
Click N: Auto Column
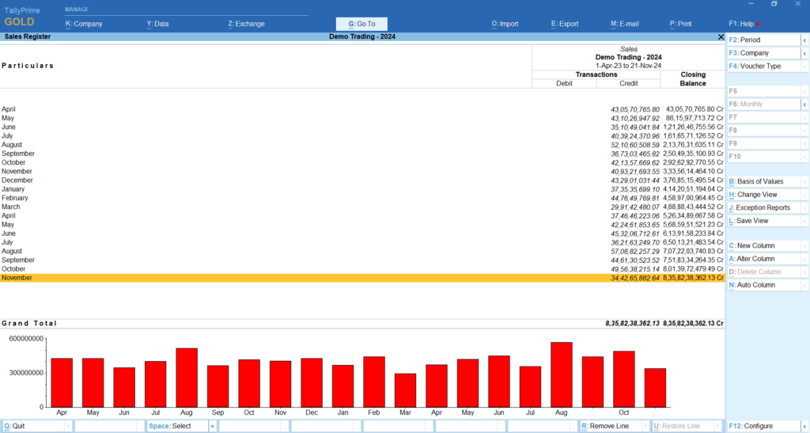coord(764,285)
